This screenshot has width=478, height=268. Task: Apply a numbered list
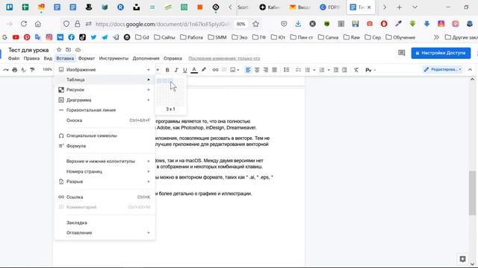(x=322, y=70)
